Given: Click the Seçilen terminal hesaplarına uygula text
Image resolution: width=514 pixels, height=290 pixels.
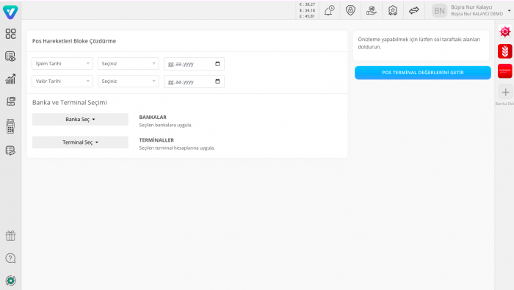Looking at the screenshot, I should click(177, 148).
